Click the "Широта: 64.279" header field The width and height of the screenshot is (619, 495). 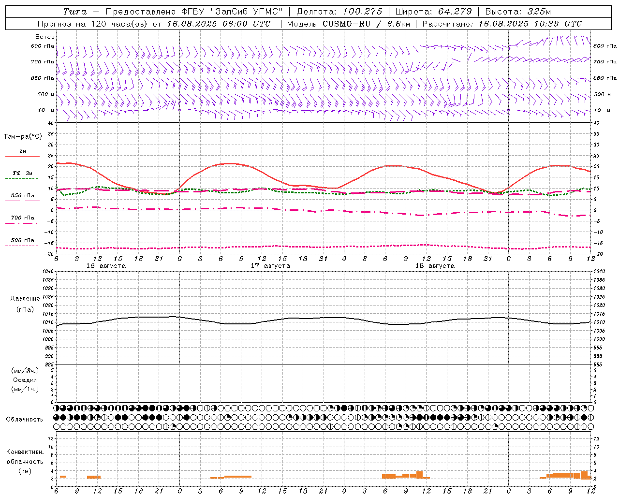433,11
